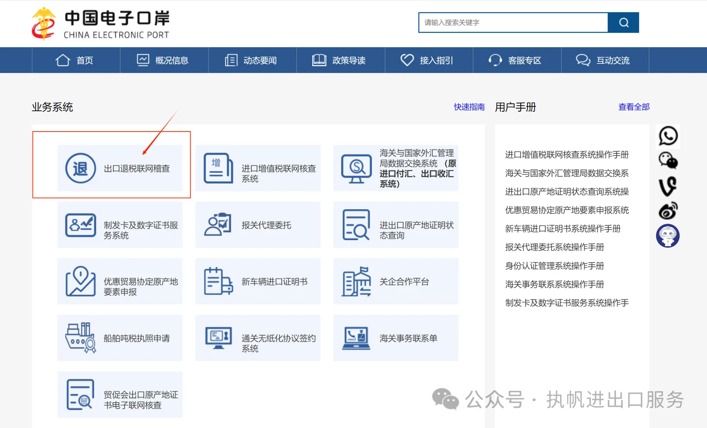Open 关企合作平台

[396, 281]
